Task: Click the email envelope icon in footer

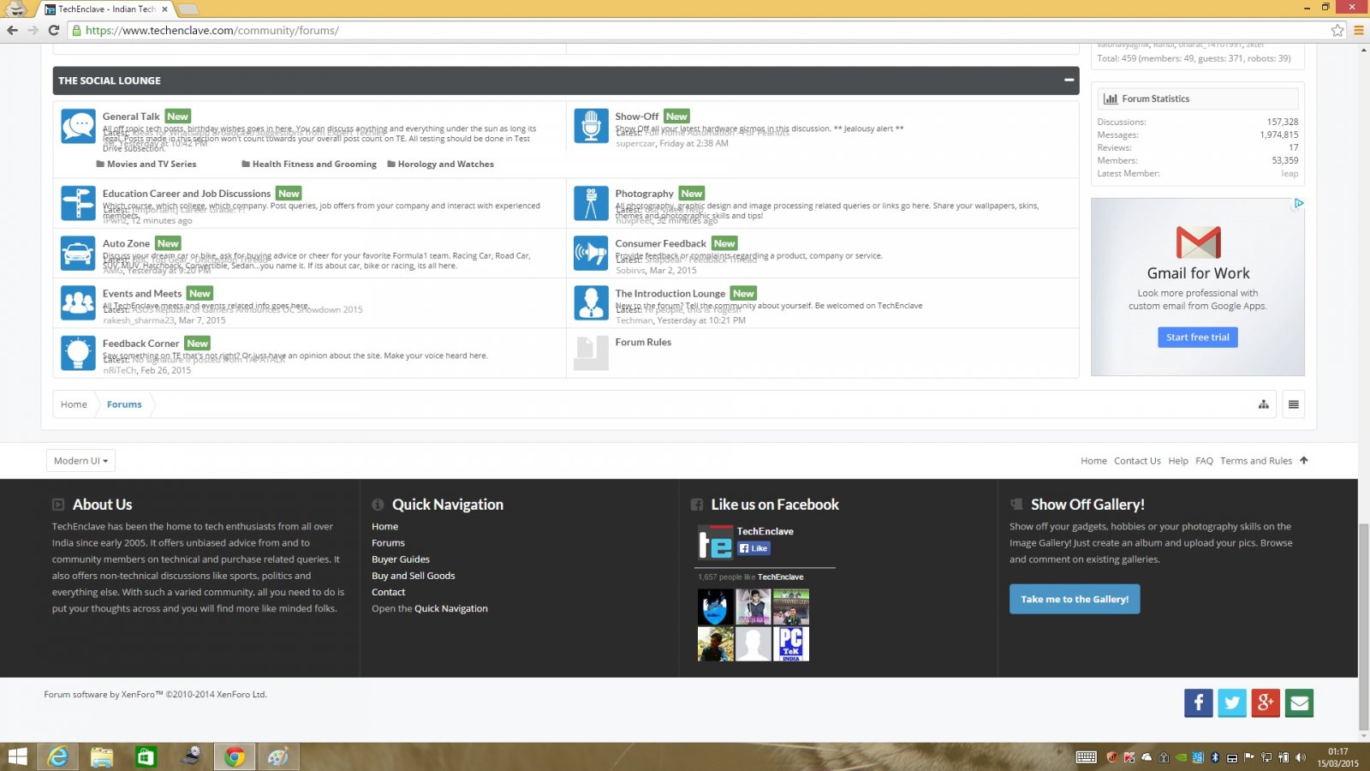Action: pos(1299,703)
